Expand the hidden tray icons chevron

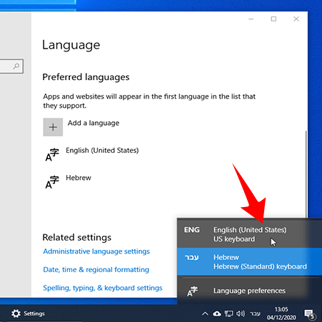(205, 313)
